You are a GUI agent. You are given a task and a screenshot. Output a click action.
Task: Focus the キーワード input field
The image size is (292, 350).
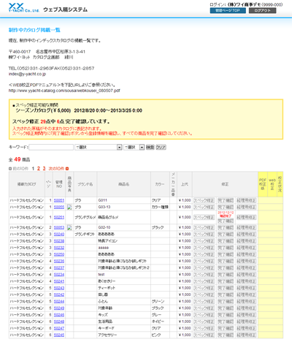(x=51, y=147)
